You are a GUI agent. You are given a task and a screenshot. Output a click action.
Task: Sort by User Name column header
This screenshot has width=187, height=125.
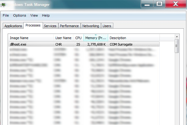(x=63, y=38)
